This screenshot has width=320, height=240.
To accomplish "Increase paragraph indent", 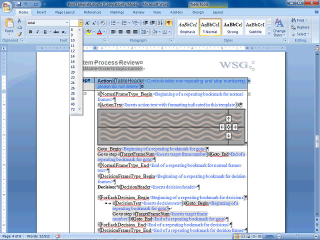I will coord(152,23).
